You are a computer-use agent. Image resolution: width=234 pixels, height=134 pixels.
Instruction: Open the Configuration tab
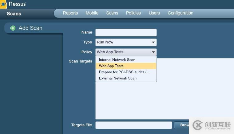point(180,13)
